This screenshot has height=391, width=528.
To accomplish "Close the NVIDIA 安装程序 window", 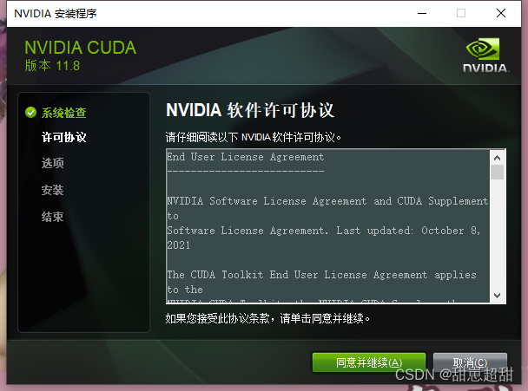I will point(501,14).
